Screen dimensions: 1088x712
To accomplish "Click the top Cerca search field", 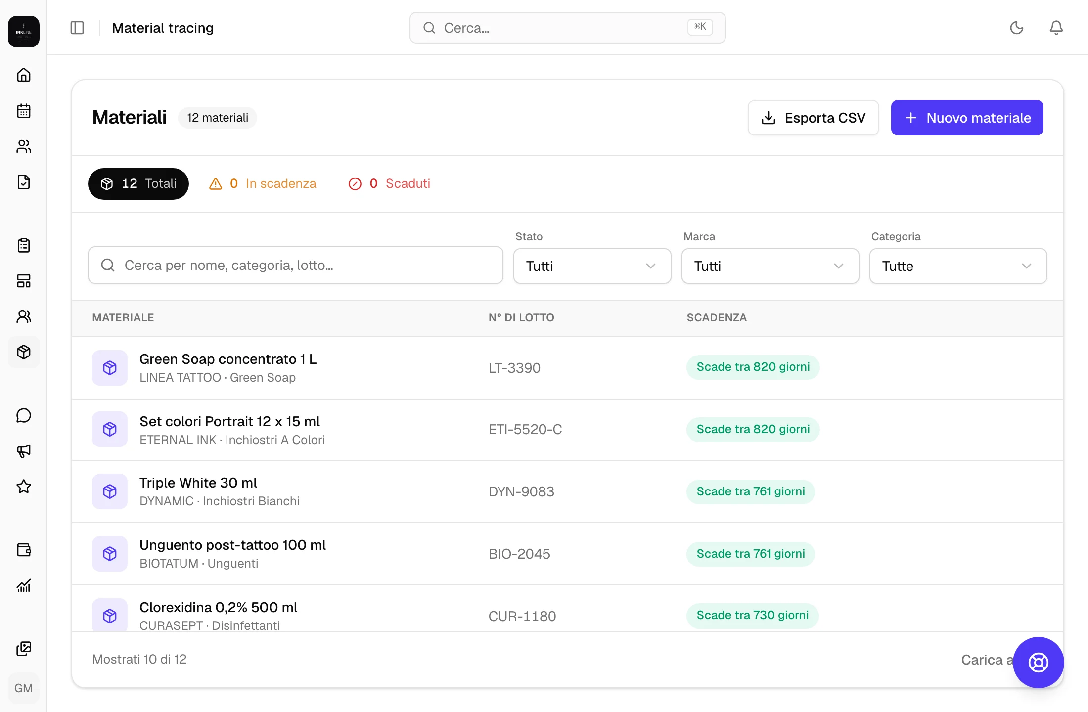I will 568,28.
